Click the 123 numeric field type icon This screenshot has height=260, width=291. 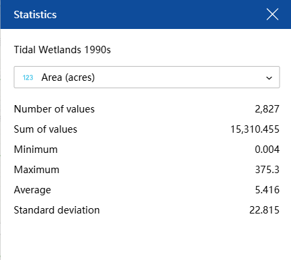[28, 77]
